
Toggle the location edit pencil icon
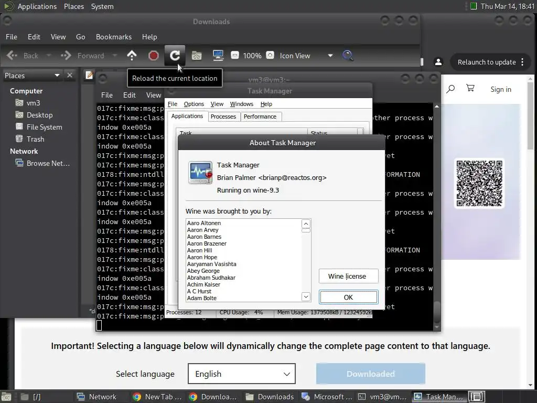89,75
